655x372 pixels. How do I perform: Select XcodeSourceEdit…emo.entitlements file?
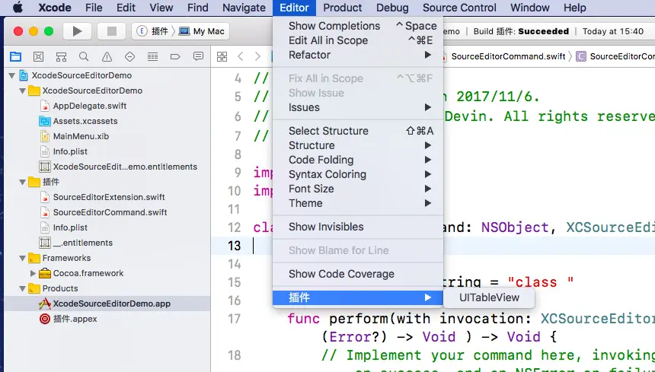tap(125, 167)
